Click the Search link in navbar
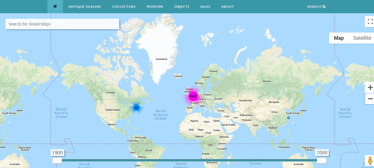 [316, 7]
